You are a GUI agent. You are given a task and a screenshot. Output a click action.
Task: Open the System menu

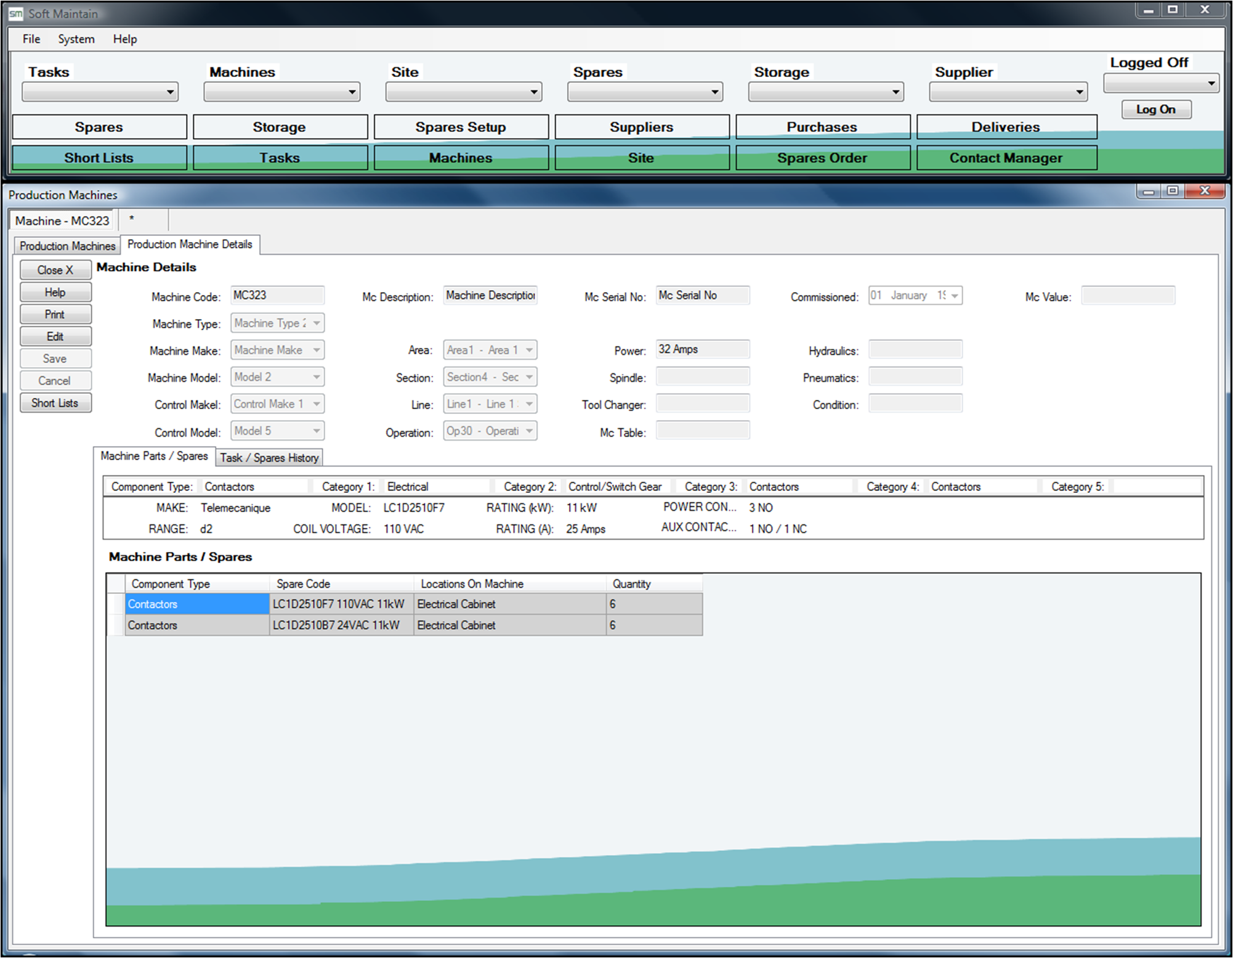coord(76,39)
